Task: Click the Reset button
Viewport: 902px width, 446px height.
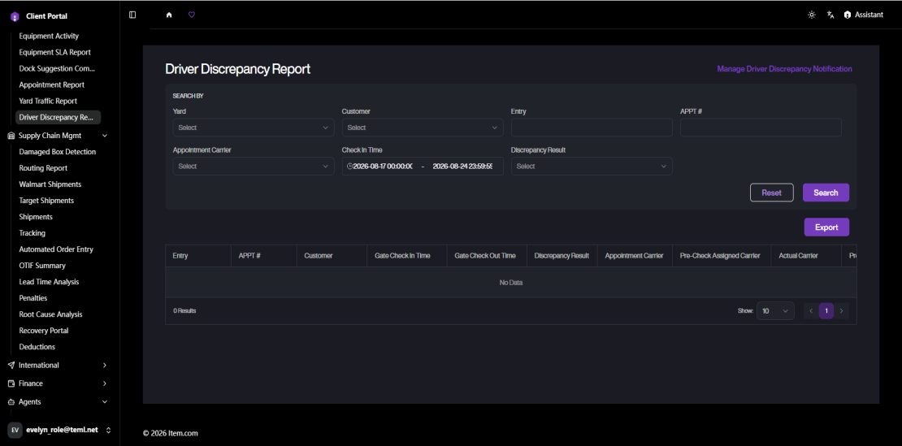Action: (x=771, y=193)
